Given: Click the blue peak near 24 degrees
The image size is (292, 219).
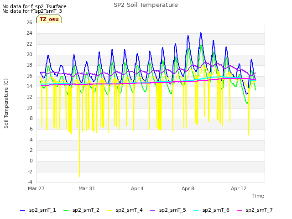Looking at the screenshot, I should (201, 33).
